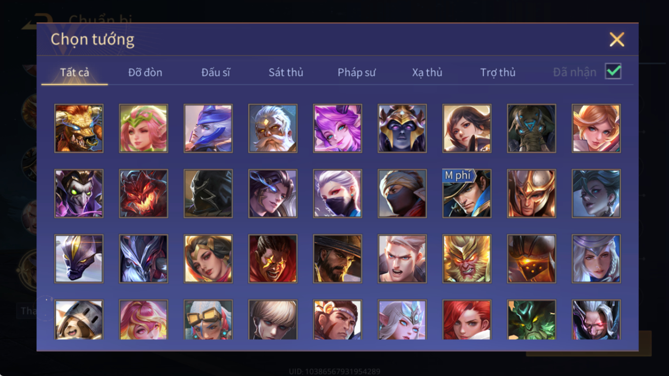Select the cowboy hat bearded hero
This screenshot has height=376, width=669.
tap(337, 259)
